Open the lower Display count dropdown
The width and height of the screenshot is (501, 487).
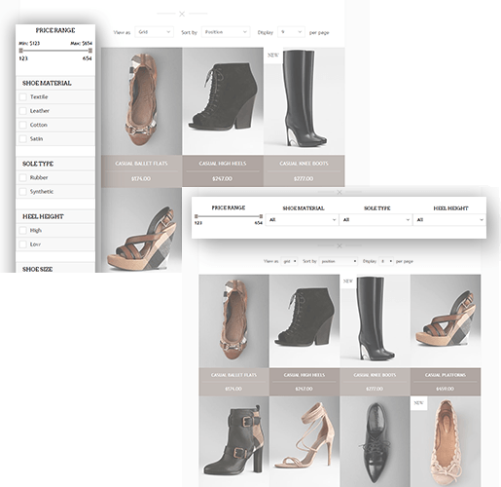(386, 261)
